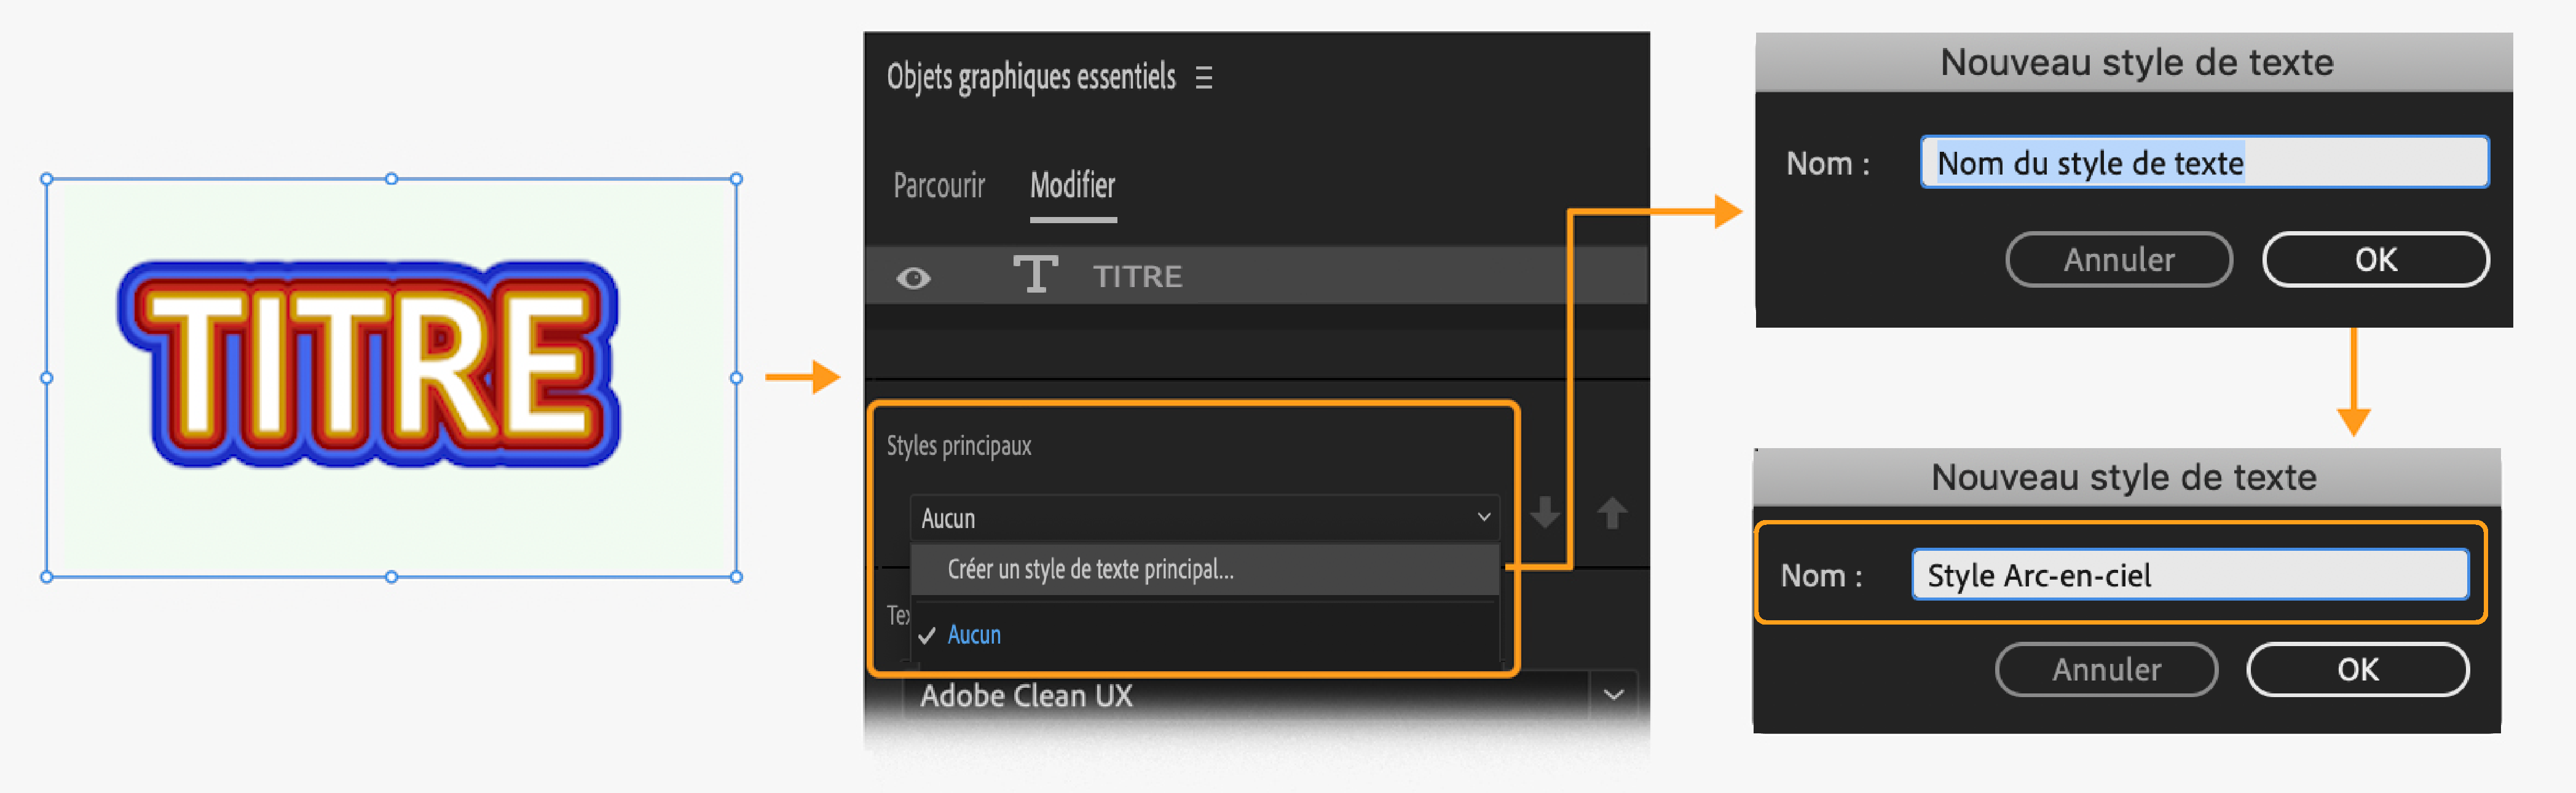Choose Créer un style de texte principal…
This screenshot has height=793, width=2576.
(1090, 570)
